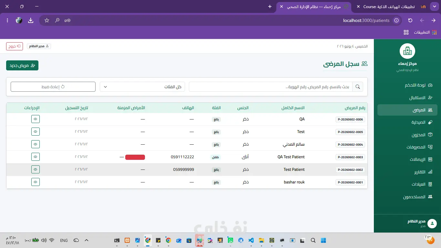The height and width of the screenshot is (248, 441).
Task: Bookmark this page with star icon
Action: (47, 20)
